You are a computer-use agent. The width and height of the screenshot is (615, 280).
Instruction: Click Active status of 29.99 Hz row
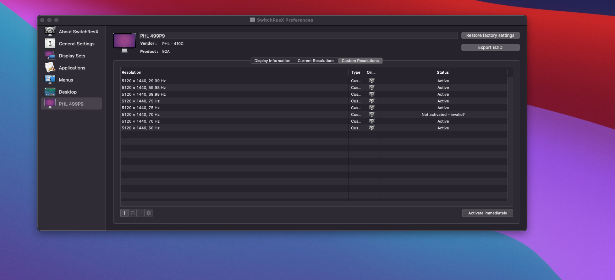coord(443,81)
